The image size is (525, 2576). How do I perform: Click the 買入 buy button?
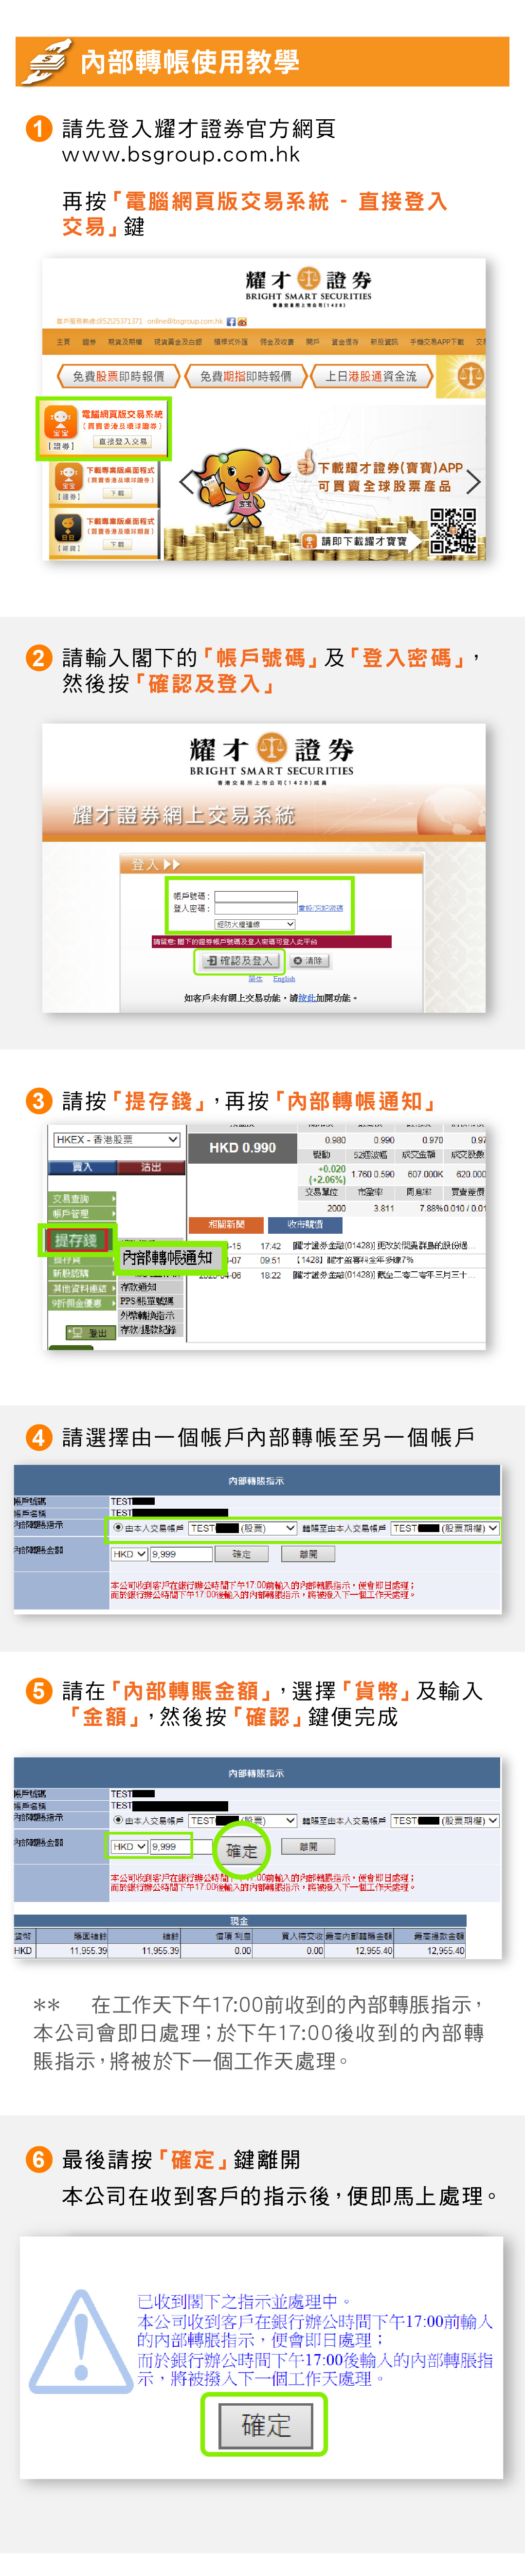point(82,1167)
